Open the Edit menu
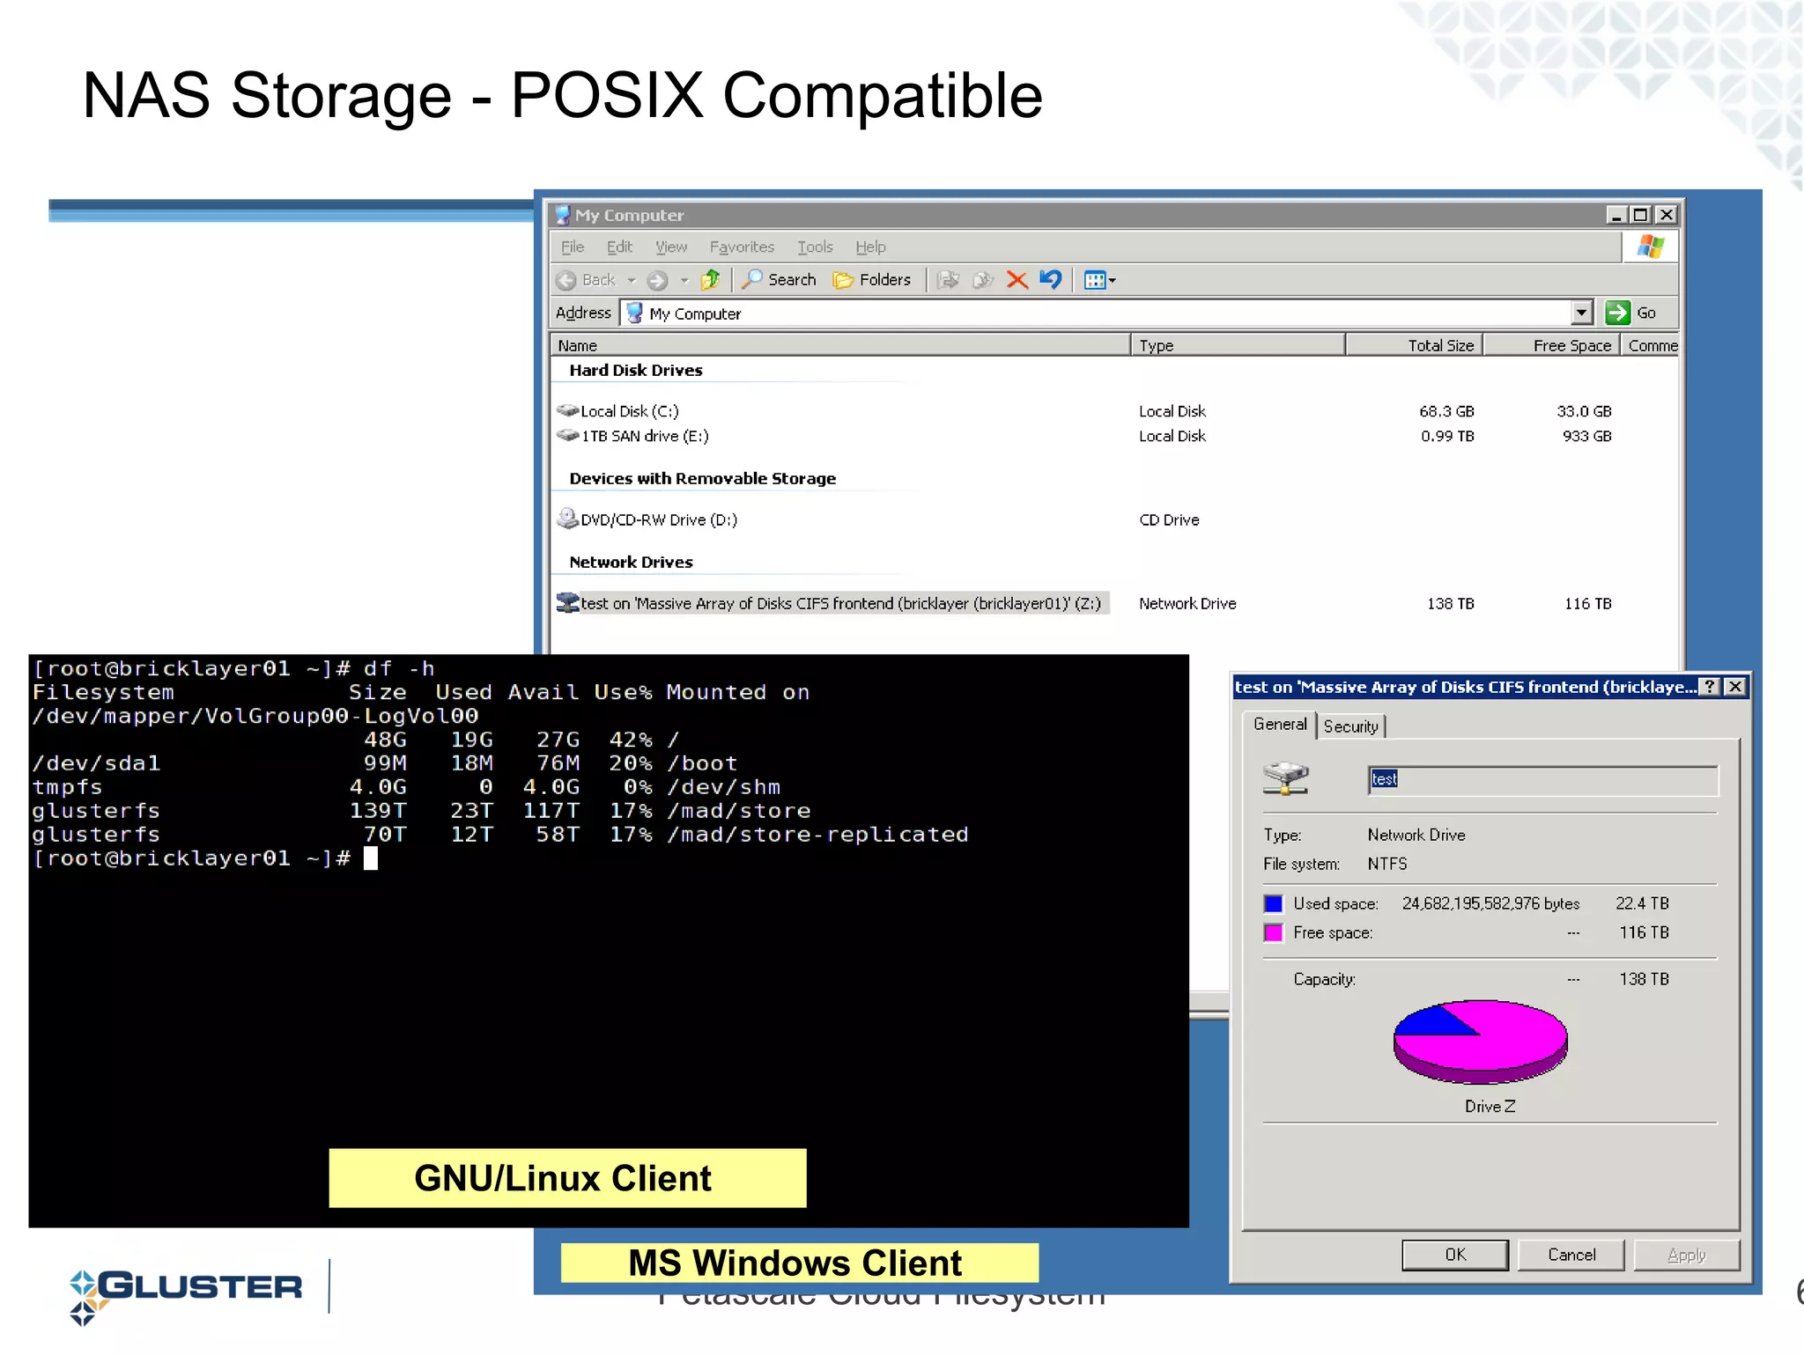 [x=619, y=247]
